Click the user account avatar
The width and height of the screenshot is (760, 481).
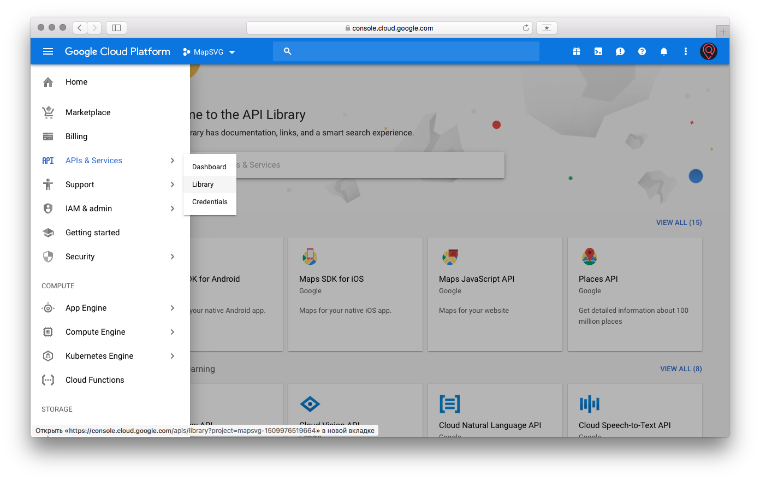click(709, 51)
